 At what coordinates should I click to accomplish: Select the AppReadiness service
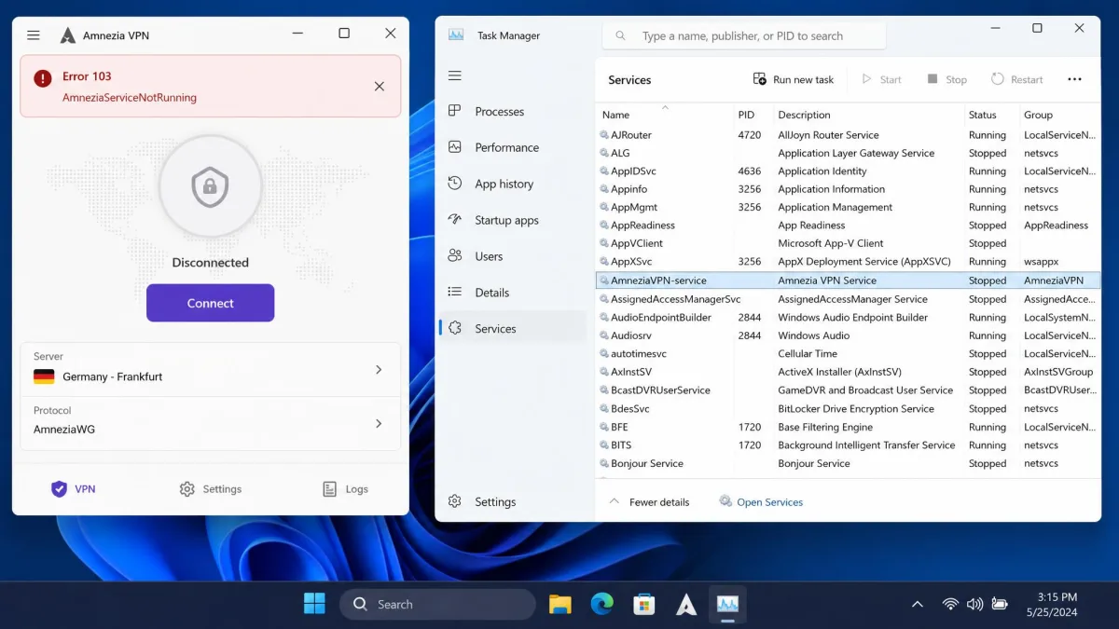pos(848,226)
